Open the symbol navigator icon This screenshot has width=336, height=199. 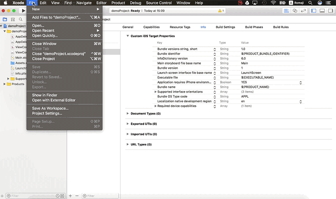[13, 19]
